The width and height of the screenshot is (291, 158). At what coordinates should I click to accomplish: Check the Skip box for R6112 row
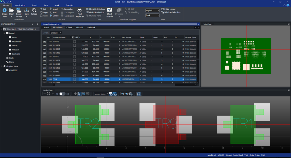pyautogui.click(x=74, y=42)
